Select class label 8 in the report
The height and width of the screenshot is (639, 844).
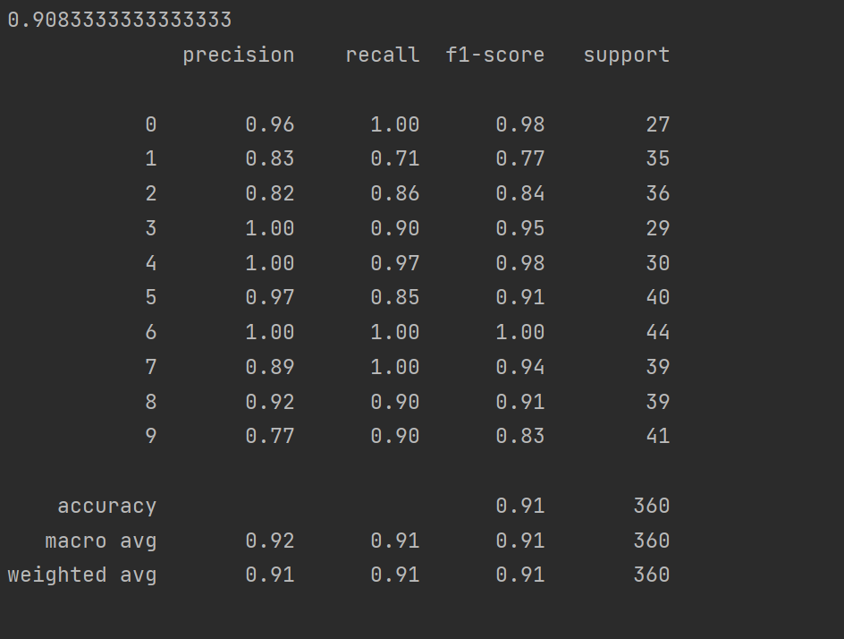point(151,402)
